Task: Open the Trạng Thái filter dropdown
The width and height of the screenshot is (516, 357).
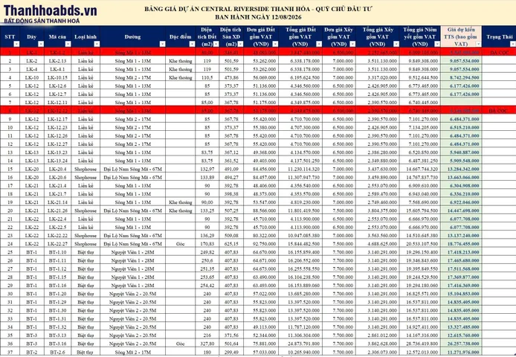Action: [512, 44]
